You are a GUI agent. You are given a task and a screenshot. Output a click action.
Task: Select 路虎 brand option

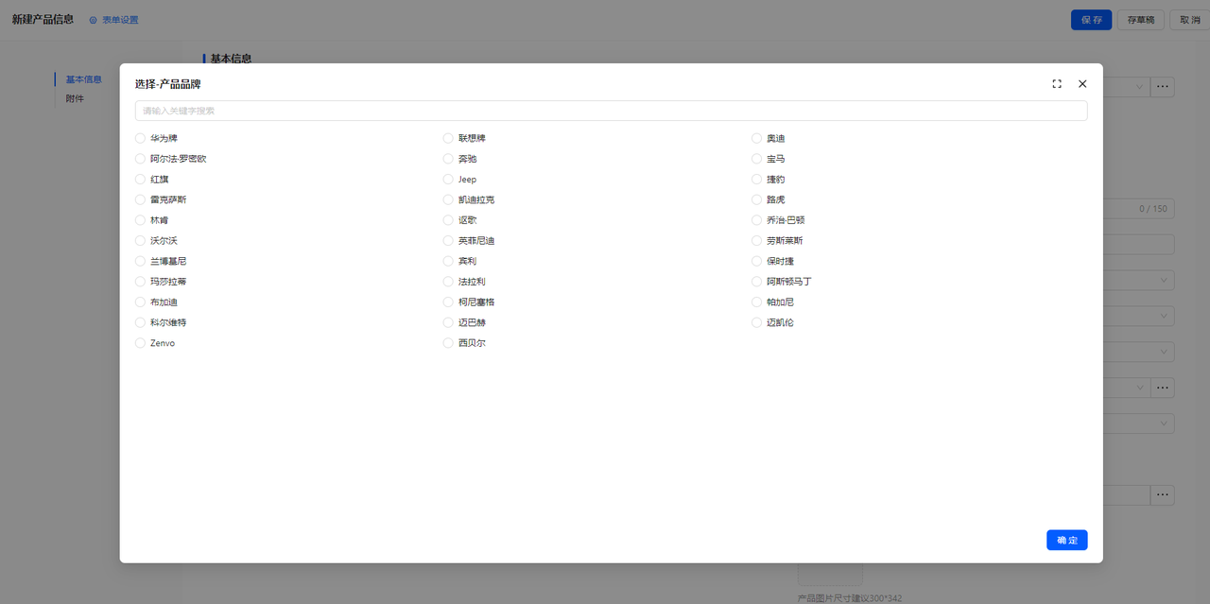pos(757,199)
